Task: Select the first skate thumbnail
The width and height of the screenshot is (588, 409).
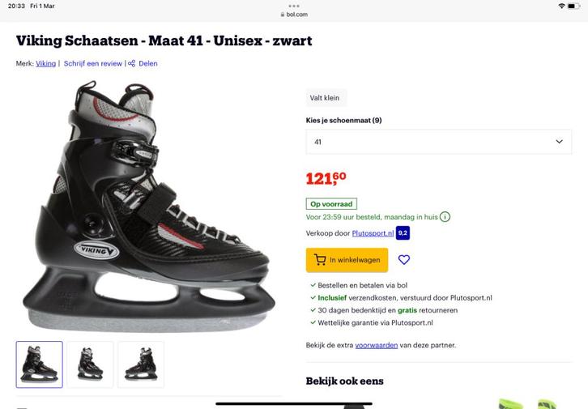Action: pos(39,364)
